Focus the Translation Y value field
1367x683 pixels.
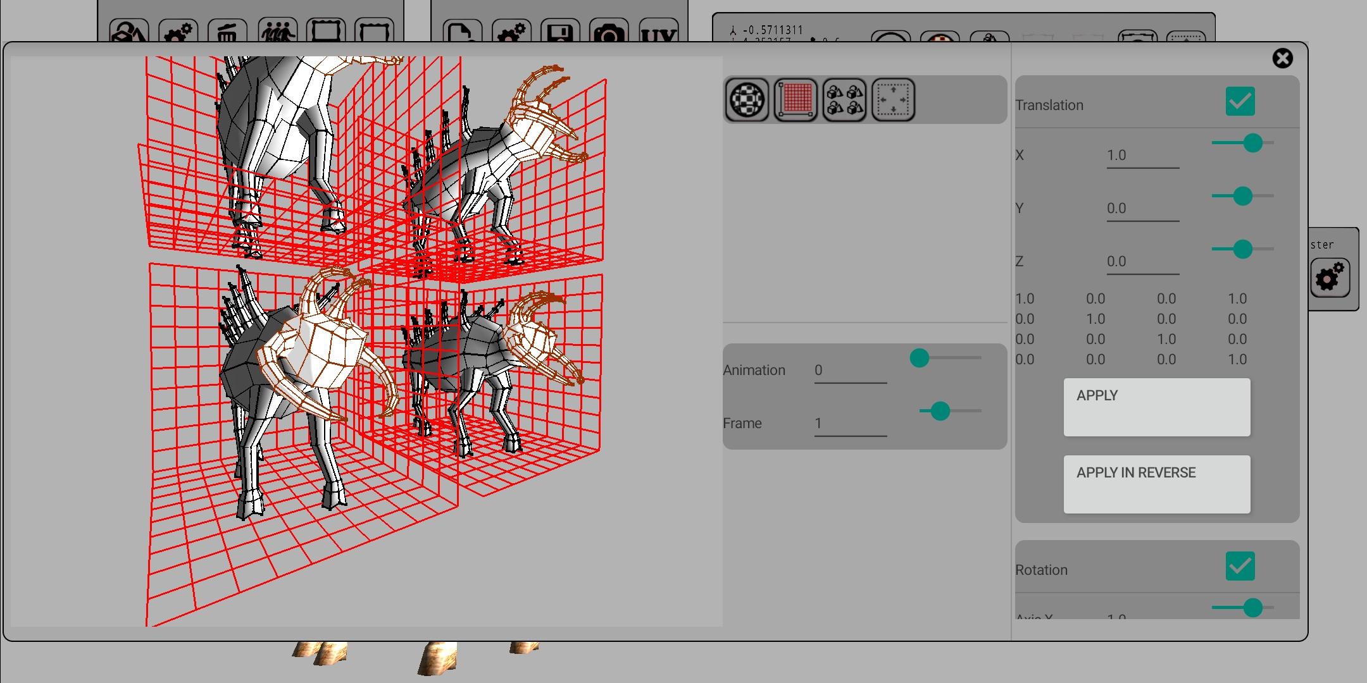[1142, 209]
